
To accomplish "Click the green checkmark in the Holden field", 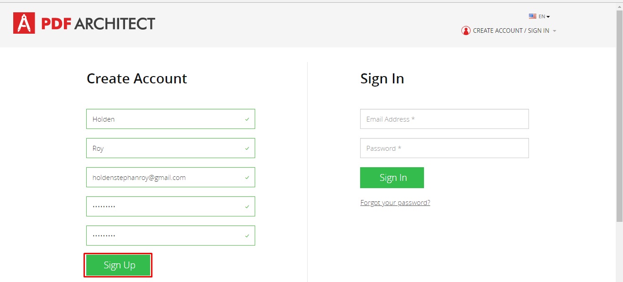I will point(247,119).
